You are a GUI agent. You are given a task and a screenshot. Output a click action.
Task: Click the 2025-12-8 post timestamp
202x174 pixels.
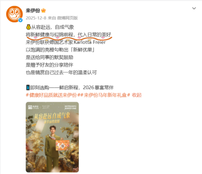point(36,18)
